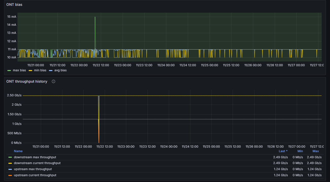Click the blue upstream max throughput series marker
330x182 pixels.
pos(10,169)
